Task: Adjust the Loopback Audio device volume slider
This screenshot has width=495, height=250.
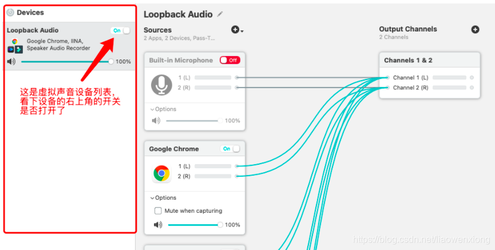Action: point(67,62)
